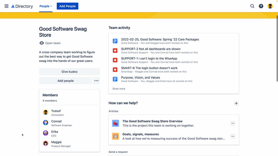Open the profile avatar menu in header

tap(270, 6)
